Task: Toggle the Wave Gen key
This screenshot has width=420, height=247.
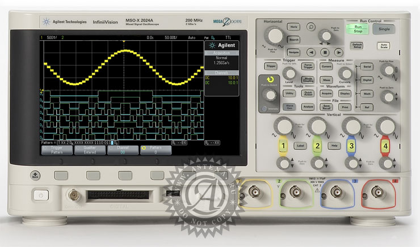Action: click(x=289, y=107)
